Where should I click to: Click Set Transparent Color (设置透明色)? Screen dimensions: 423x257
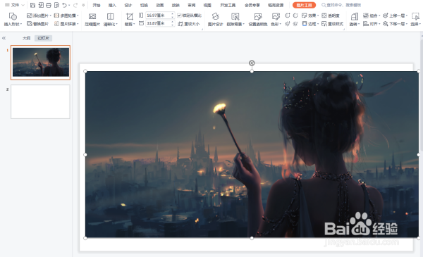(x=258, y=20)
